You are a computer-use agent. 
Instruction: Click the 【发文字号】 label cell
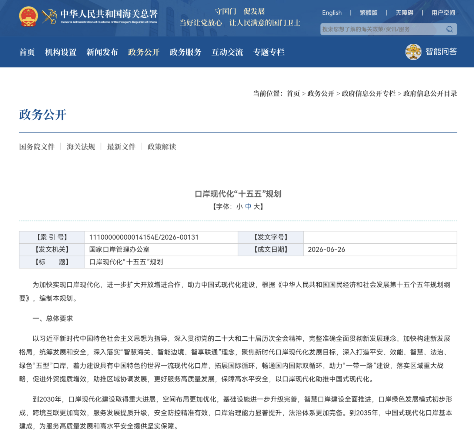point(271,237)
